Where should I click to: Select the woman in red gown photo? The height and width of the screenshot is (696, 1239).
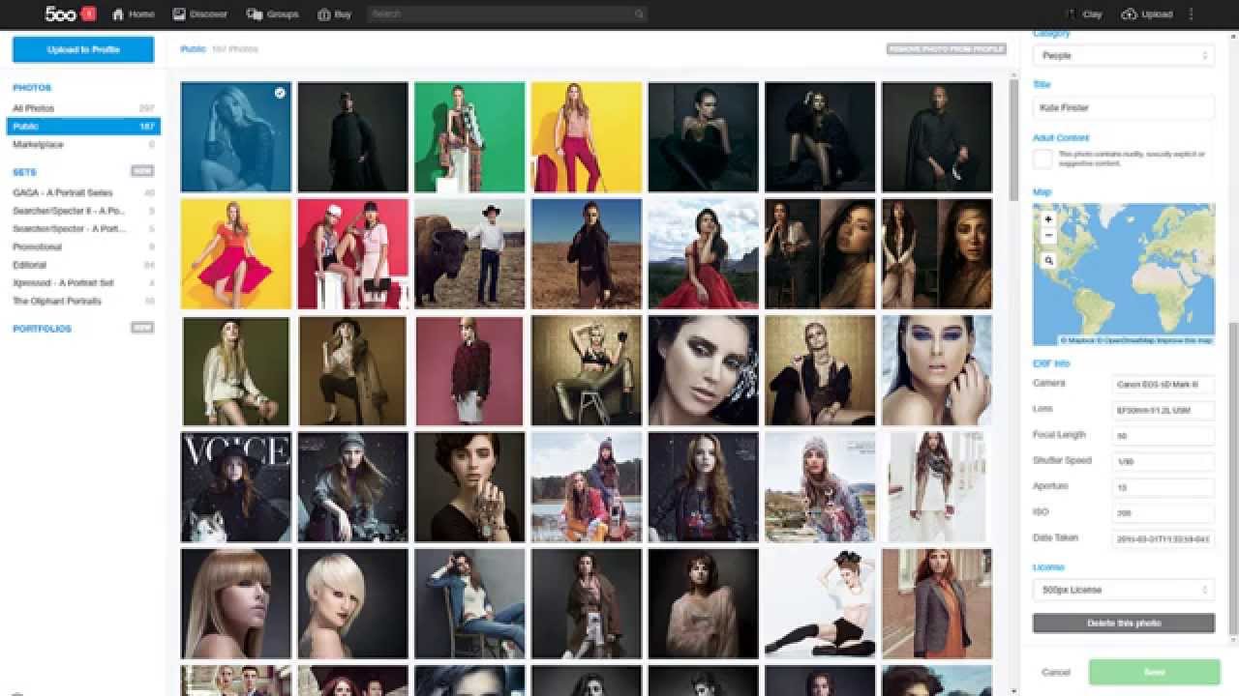click(703, 253)
